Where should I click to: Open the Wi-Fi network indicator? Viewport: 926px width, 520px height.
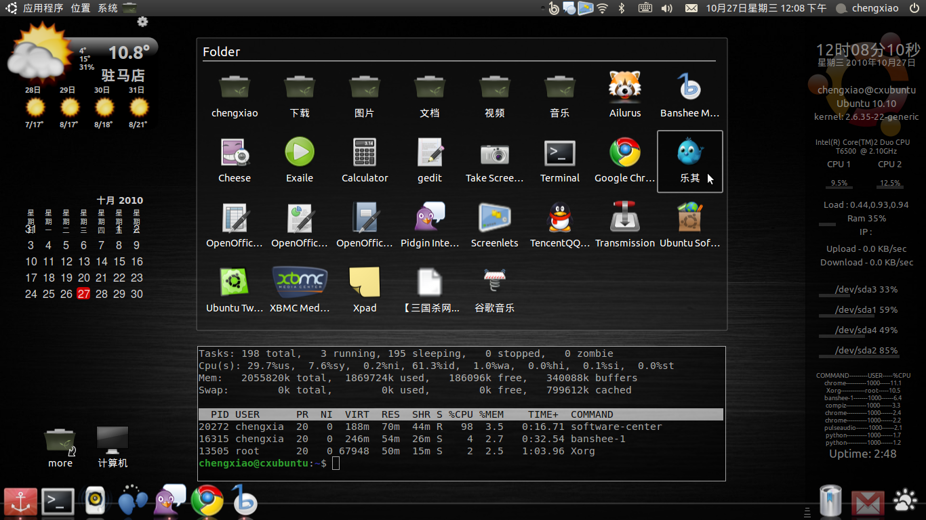(x=602, y=8)
